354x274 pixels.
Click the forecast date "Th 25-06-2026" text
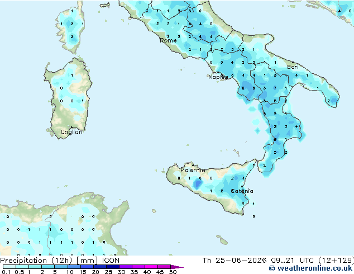coord(235,261)
